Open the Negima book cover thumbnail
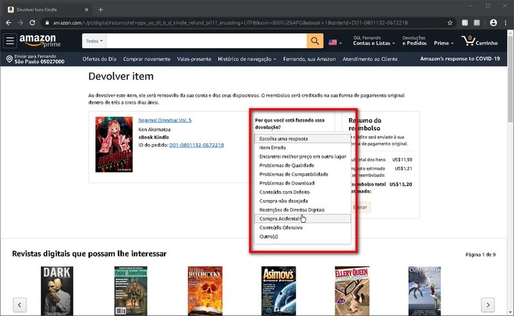Viewport: 514px width, 316px height. tap(114, 144)
